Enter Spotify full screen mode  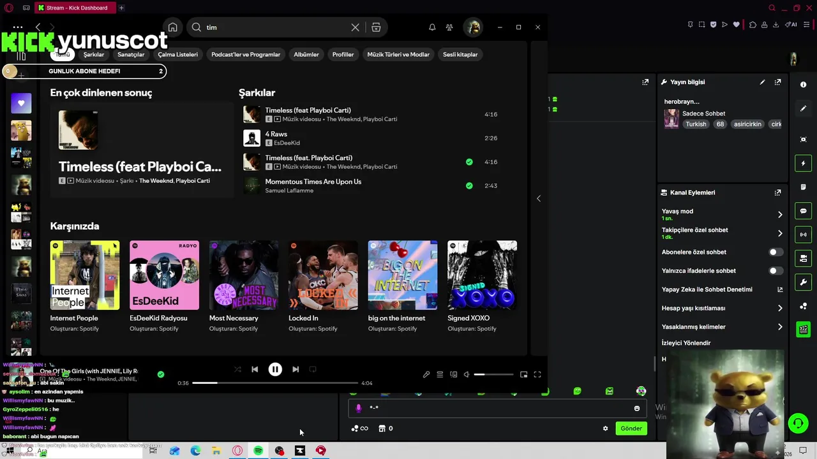(x=537, y=375)
